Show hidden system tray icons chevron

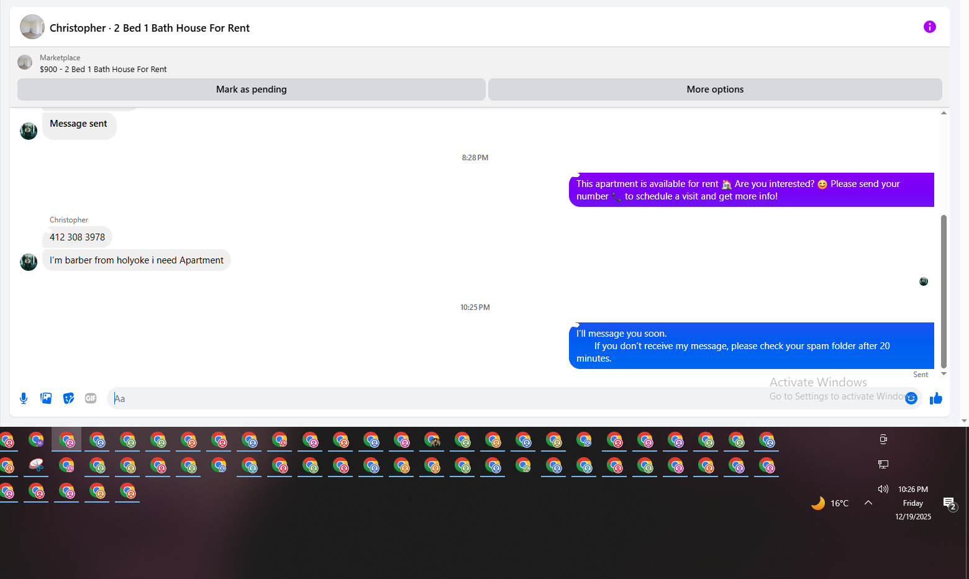tap(868, 503)
